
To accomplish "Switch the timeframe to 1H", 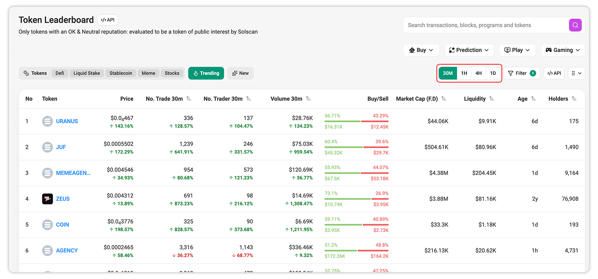I will [464, 73].
